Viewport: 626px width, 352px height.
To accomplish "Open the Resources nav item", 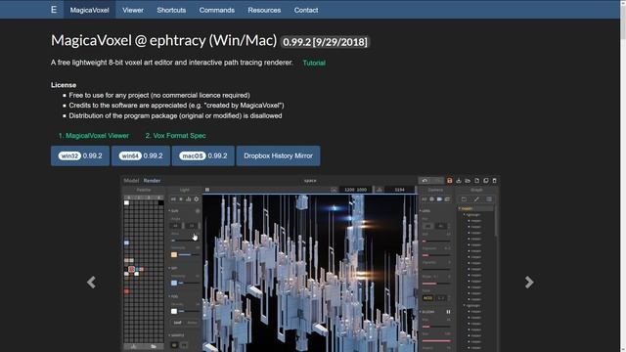I will click(x=264, y=10).
